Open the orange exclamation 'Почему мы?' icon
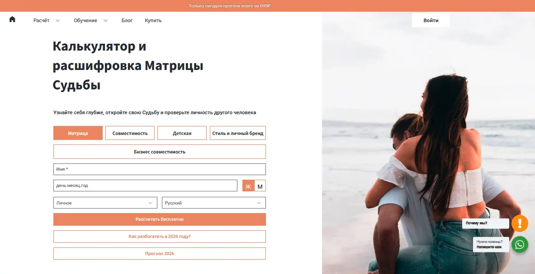The image size is (535, 274). point(520,223)
